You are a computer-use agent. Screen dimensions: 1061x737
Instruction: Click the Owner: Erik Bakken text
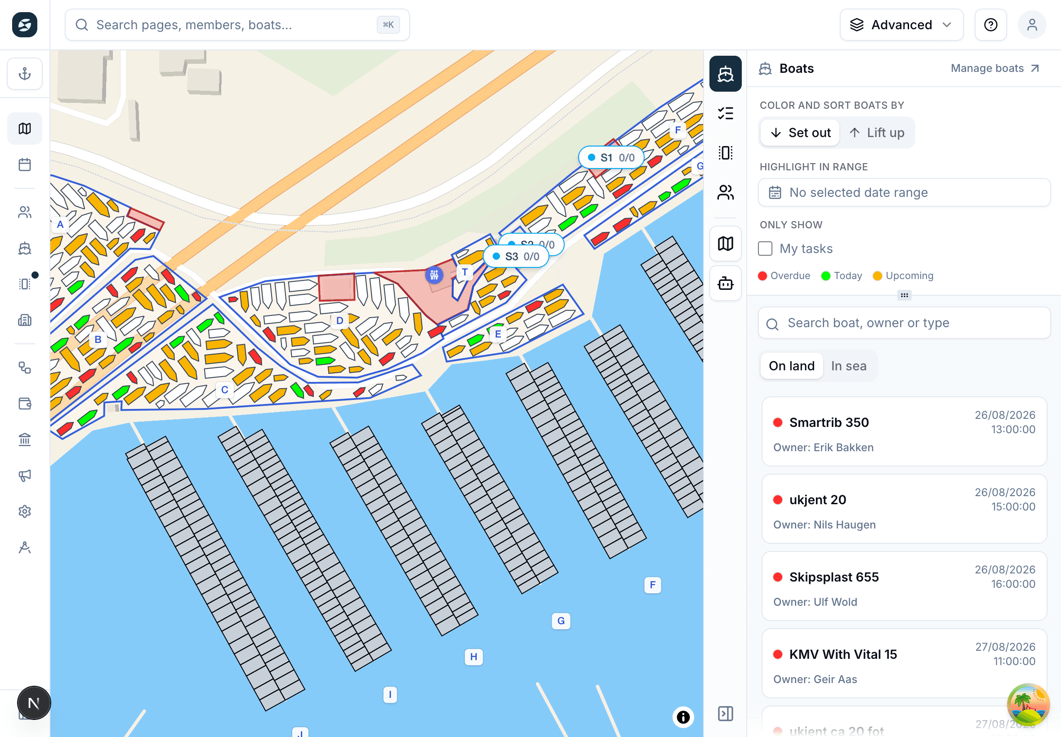(823, 448)
